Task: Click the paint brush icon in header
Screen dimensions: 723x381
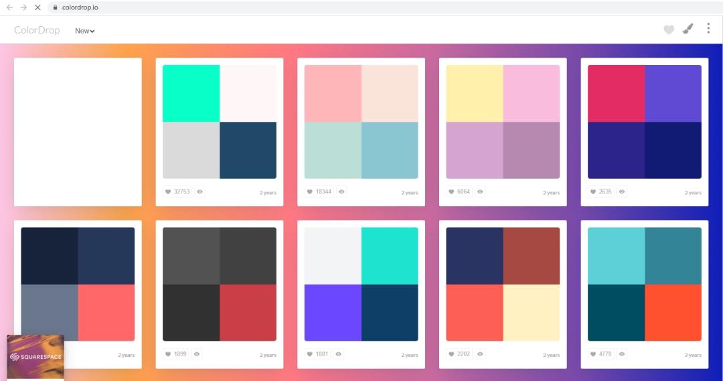Action: (688, 29)
